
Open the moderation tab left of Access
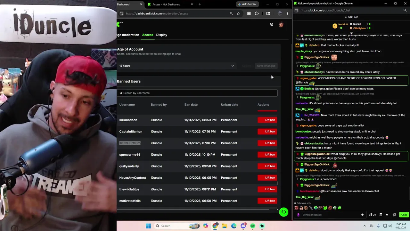128,35
